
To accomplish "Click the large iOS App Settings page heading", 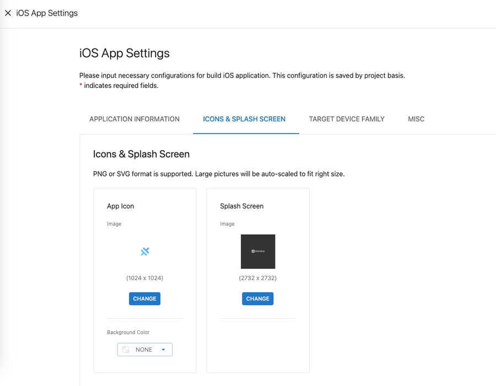I will [x=125, y=53].
